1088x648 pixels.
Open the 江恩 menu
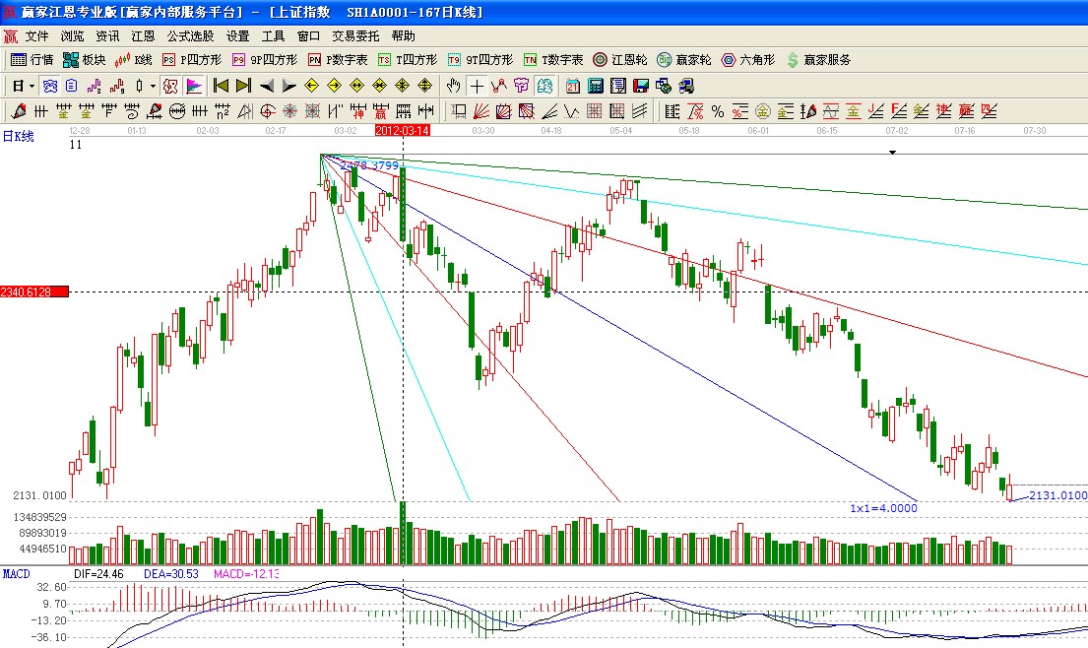pyautogui.click(x=143, y=35)
